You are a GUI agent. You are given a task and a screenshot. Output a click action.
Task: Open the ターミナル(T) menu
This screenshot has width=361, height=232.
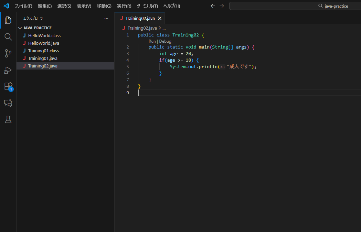click(x=147, y=6)
